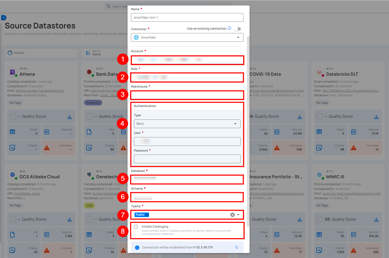The height and width of the screenshot is (258, 389).
Task: Click the Athena card No Tags label
Action: coord(15,103)
